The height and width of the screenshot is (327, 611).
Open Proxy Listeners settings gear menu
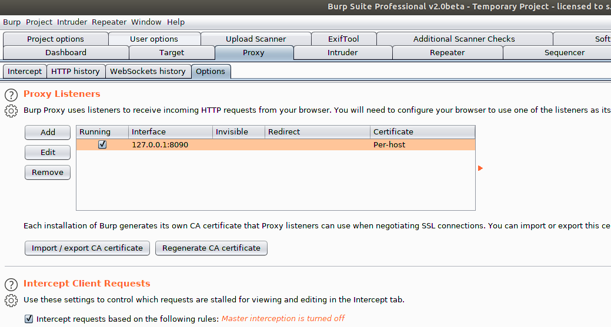[x=11, y=111]
